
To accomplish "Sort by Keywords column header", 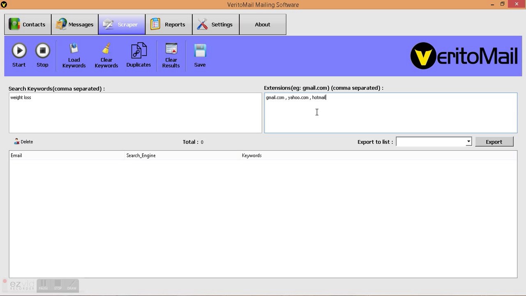I will tap(378, 155).
